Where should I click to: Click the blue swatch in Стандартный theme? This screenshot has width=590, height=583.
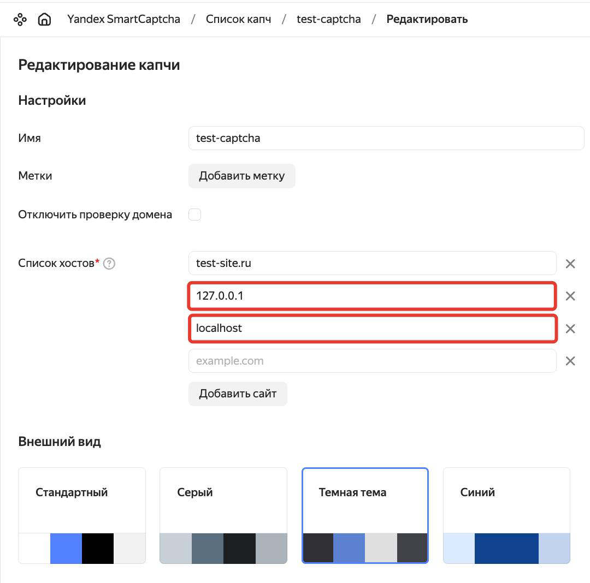pos(66,548)
